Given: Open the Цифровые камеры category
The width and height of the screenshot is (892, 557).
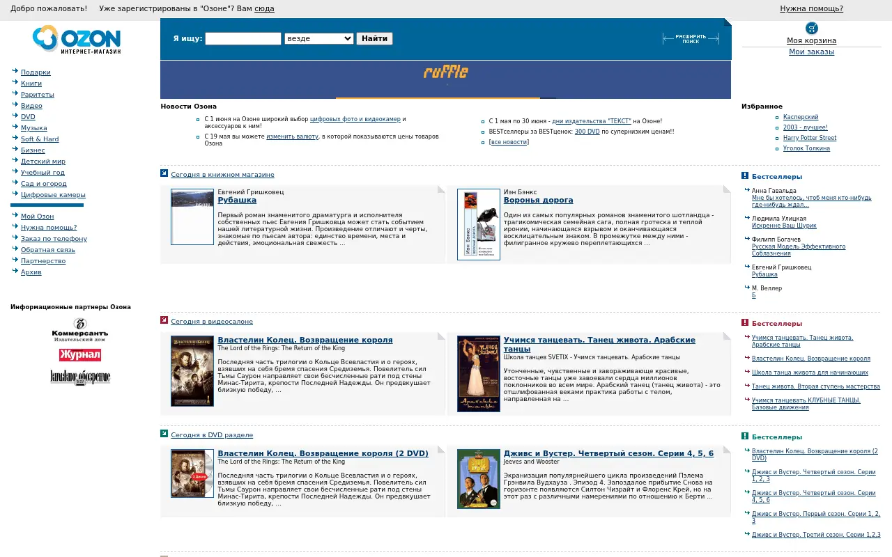Looking at the screenshot, I should [53, 195].
